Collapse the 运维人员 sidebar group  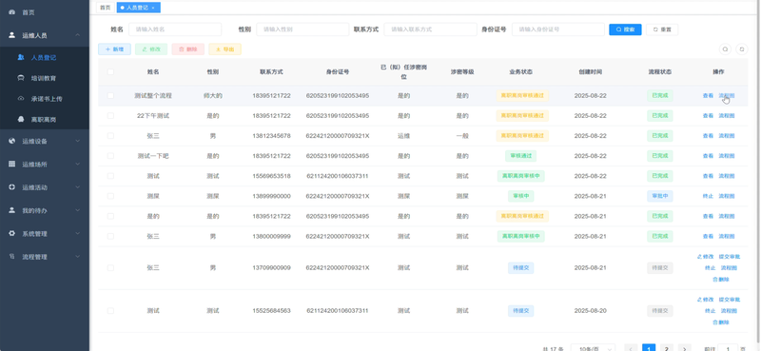pyautogui.click(x=45, y=35)
